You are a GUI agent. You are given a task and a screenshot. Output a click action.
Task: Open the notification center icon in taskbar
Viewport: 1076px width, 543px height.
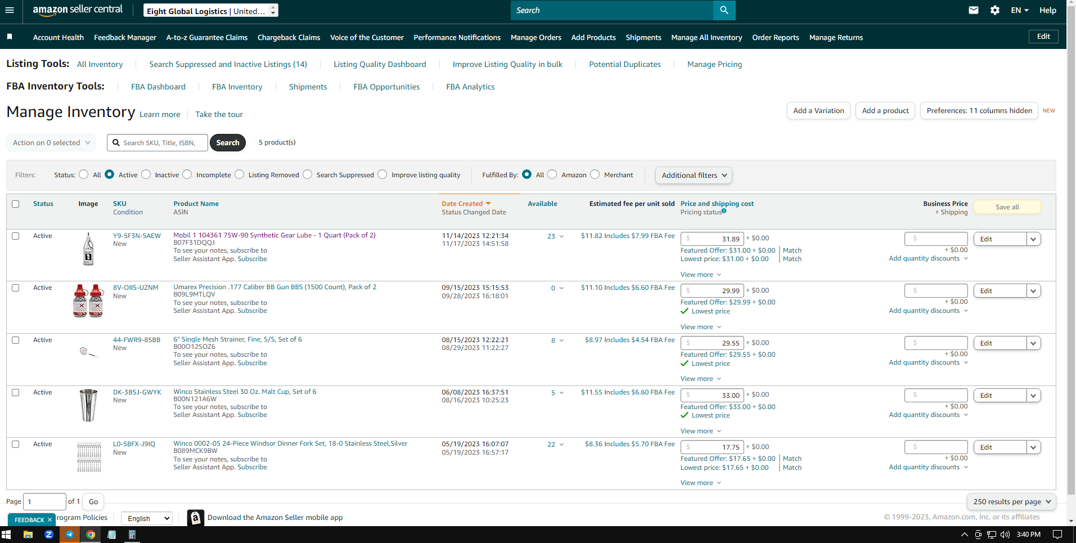pos(1057,535)
